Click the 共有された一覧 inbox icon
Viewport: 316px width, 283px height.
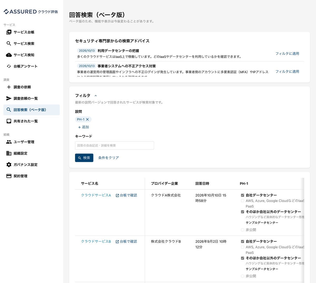(x=9, y=121)
